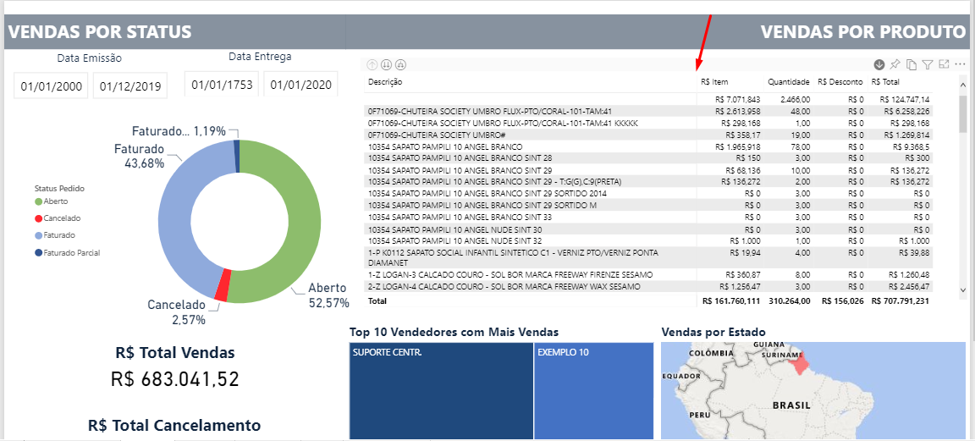975x441 pixels.
Task: Turn on drill down mode icon
Action: [x=879, y=64]
